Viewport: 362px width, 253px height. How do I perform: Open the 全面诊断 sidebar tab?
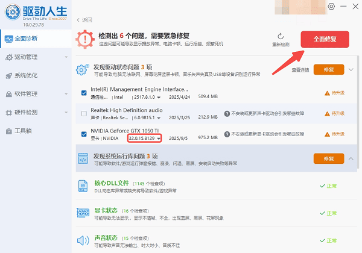[36, 39]
